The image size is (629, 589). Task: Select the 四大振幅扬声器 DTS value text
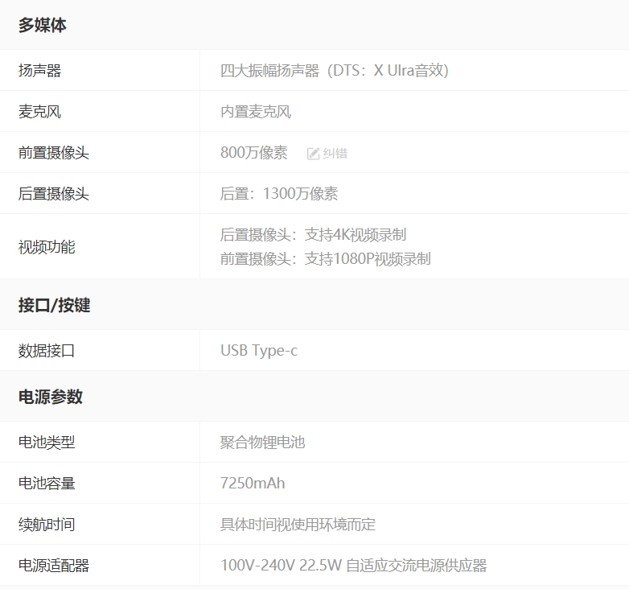pos(334,71)
